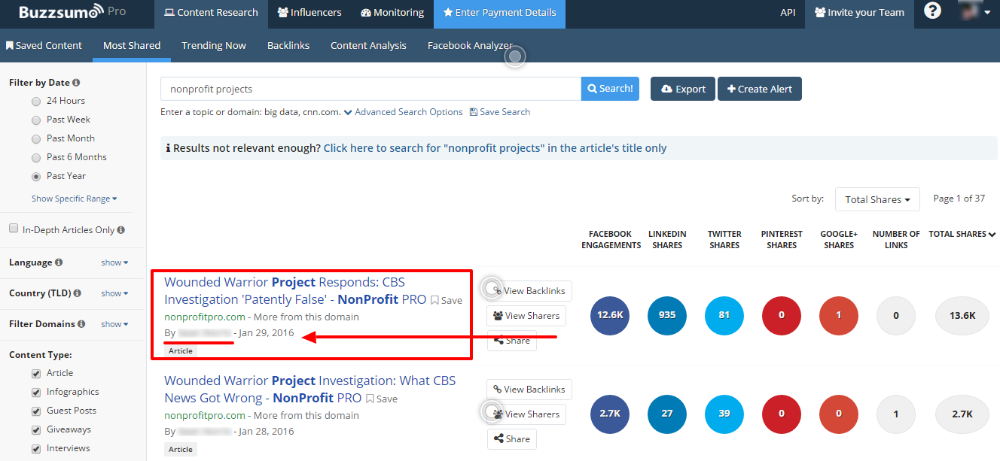Share the 'What CBS News Got Wrong' article
This screenshot has width=1000, height=461.
512,439
